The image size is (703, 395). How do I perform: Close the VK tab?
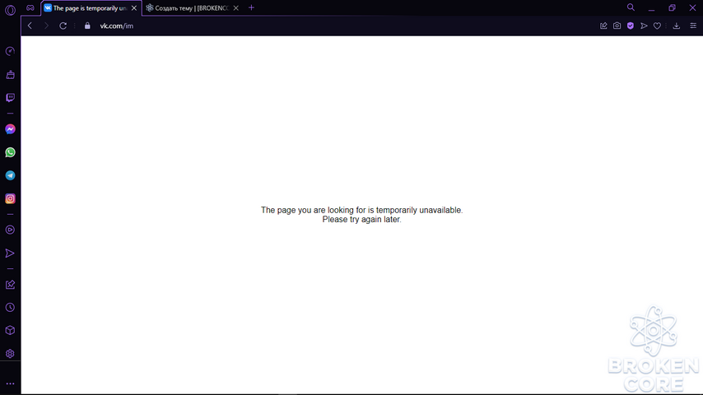(134, 8)
